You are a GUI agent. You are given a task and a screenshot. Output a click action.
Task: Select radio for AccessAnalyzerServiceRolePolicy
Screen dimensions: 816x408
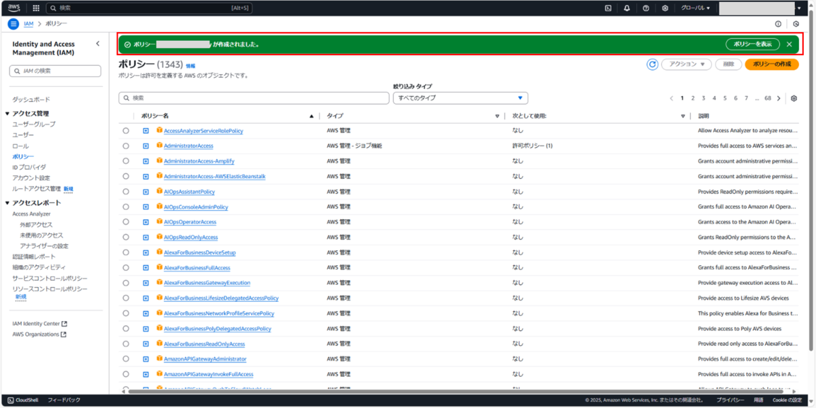point(126,131)
